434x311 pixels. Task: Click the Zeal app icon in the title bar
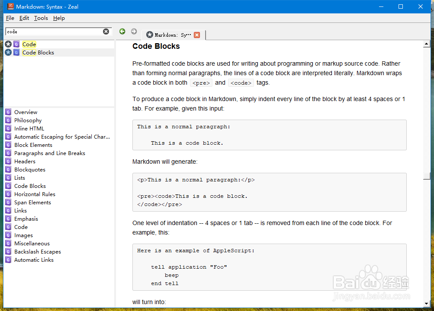pyautogui.click(x=10, y=6)
